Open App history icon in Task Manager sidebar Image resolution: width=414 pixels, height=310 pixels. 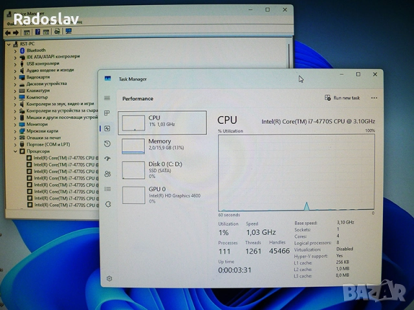(107, 143)
